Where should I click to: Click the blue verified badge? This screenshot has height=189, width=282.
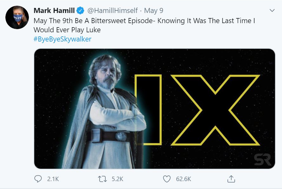coord(81,10)
